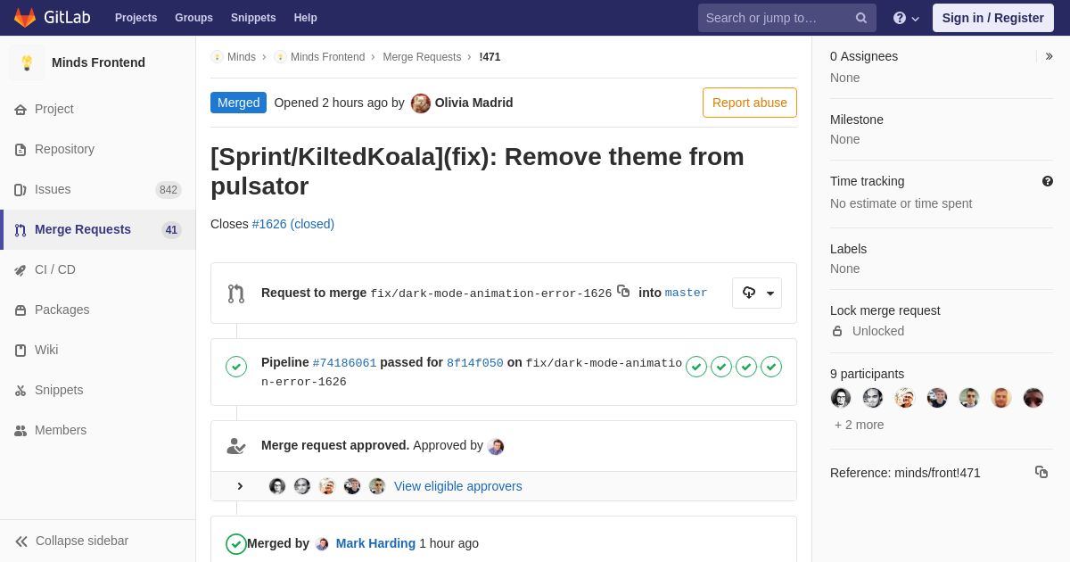Go to Issues in the sidebar
The image size is (1070, 562).
pyautogui.click(x=97, y=189)
